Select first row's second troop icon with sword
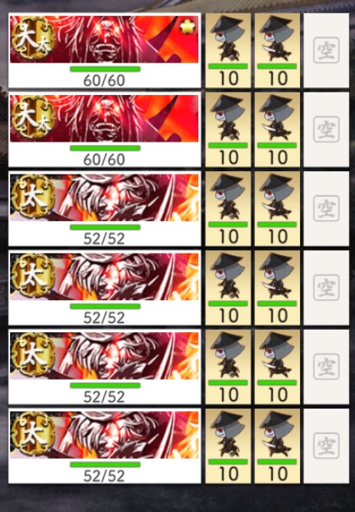This screenshot has height=512, width=355. click(277, 50)
